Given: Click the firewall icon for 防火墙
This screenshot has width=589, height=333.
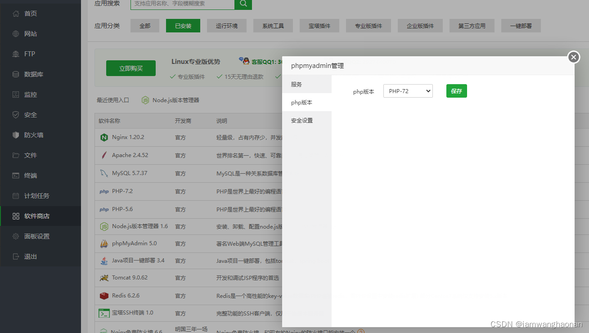Looking at the screenshot, I should click(x=16, y=135).
